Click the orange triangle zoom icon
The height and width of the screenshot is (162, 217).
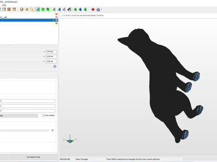point(27,9)
